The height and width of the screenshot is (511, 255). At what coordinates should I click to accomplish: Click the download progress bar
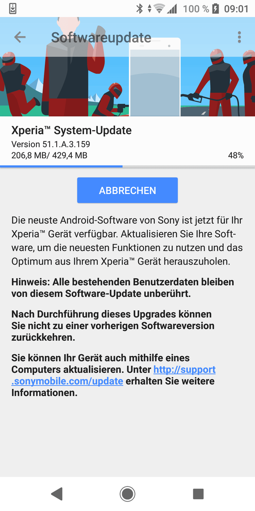(x=127, y=166)
